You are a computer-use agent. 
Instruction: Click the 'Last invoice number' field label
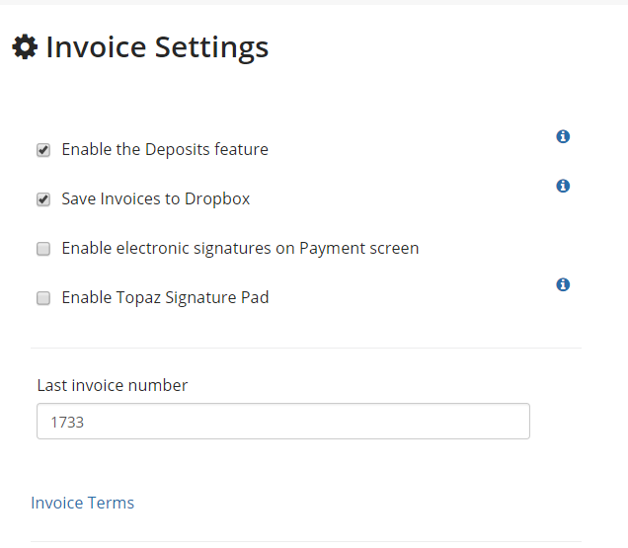click(x=113, y=385)
